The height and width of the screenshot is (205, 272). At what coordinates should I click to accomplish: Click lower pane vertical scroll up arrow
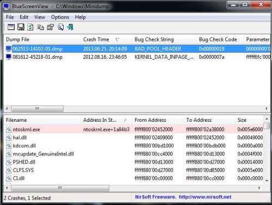tap(267, 119)
